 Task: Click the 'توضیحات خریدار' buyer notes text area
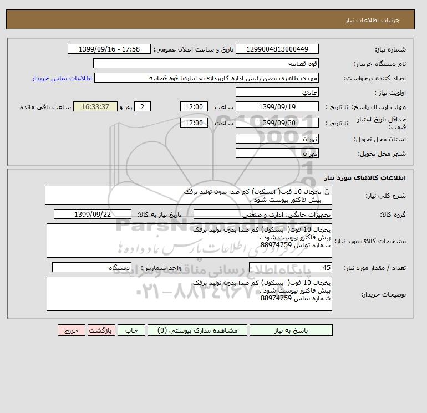click(x=189, y=294)
